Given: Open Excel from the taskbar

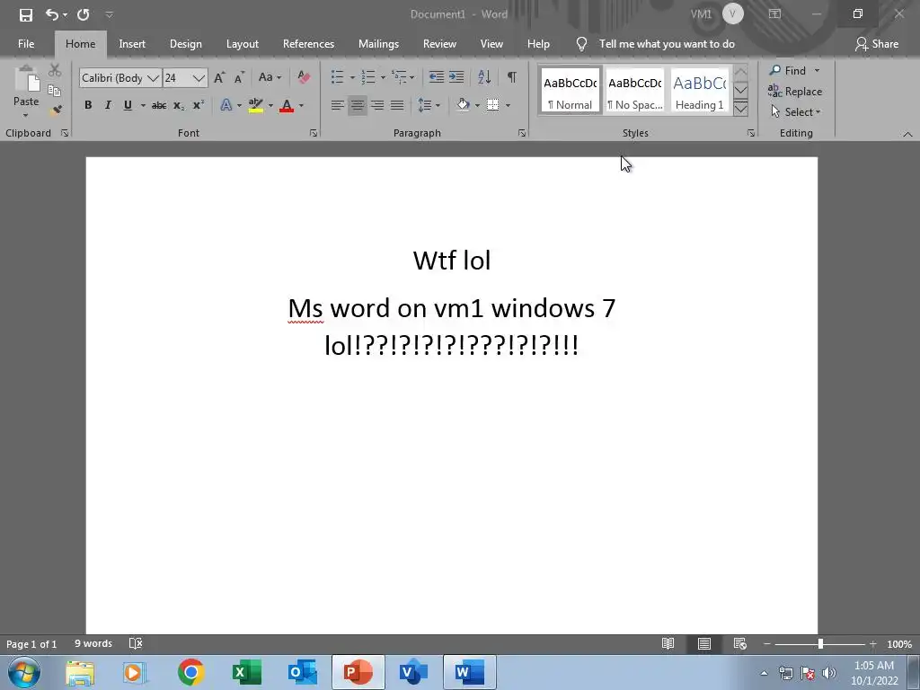Looking at the screenshot, I should click(246, 672).
